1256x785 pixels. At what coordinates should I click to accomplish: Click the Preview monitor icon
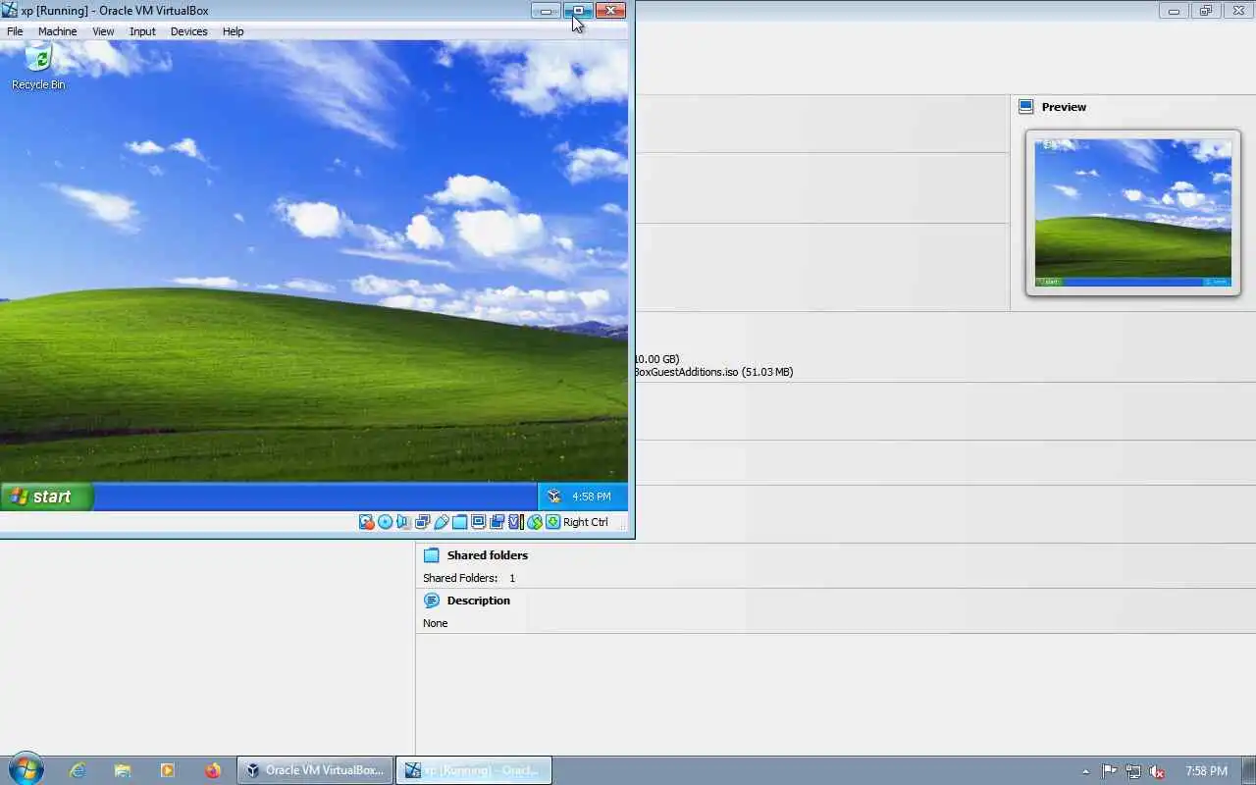pyautogui.click(x=1026, y=107)
